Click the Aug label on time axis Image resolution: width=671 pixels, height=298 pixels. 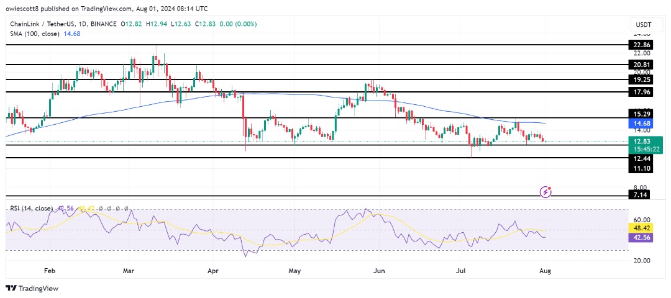(546, 271)
